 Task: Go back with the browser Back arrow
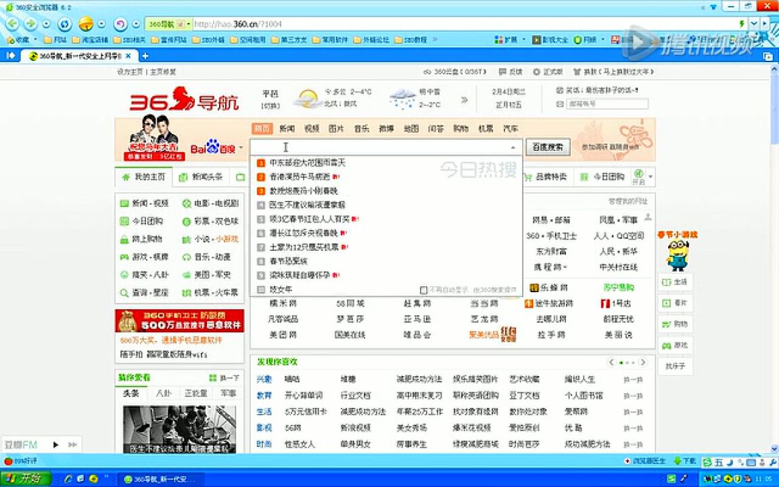click(x=13, y=24)
